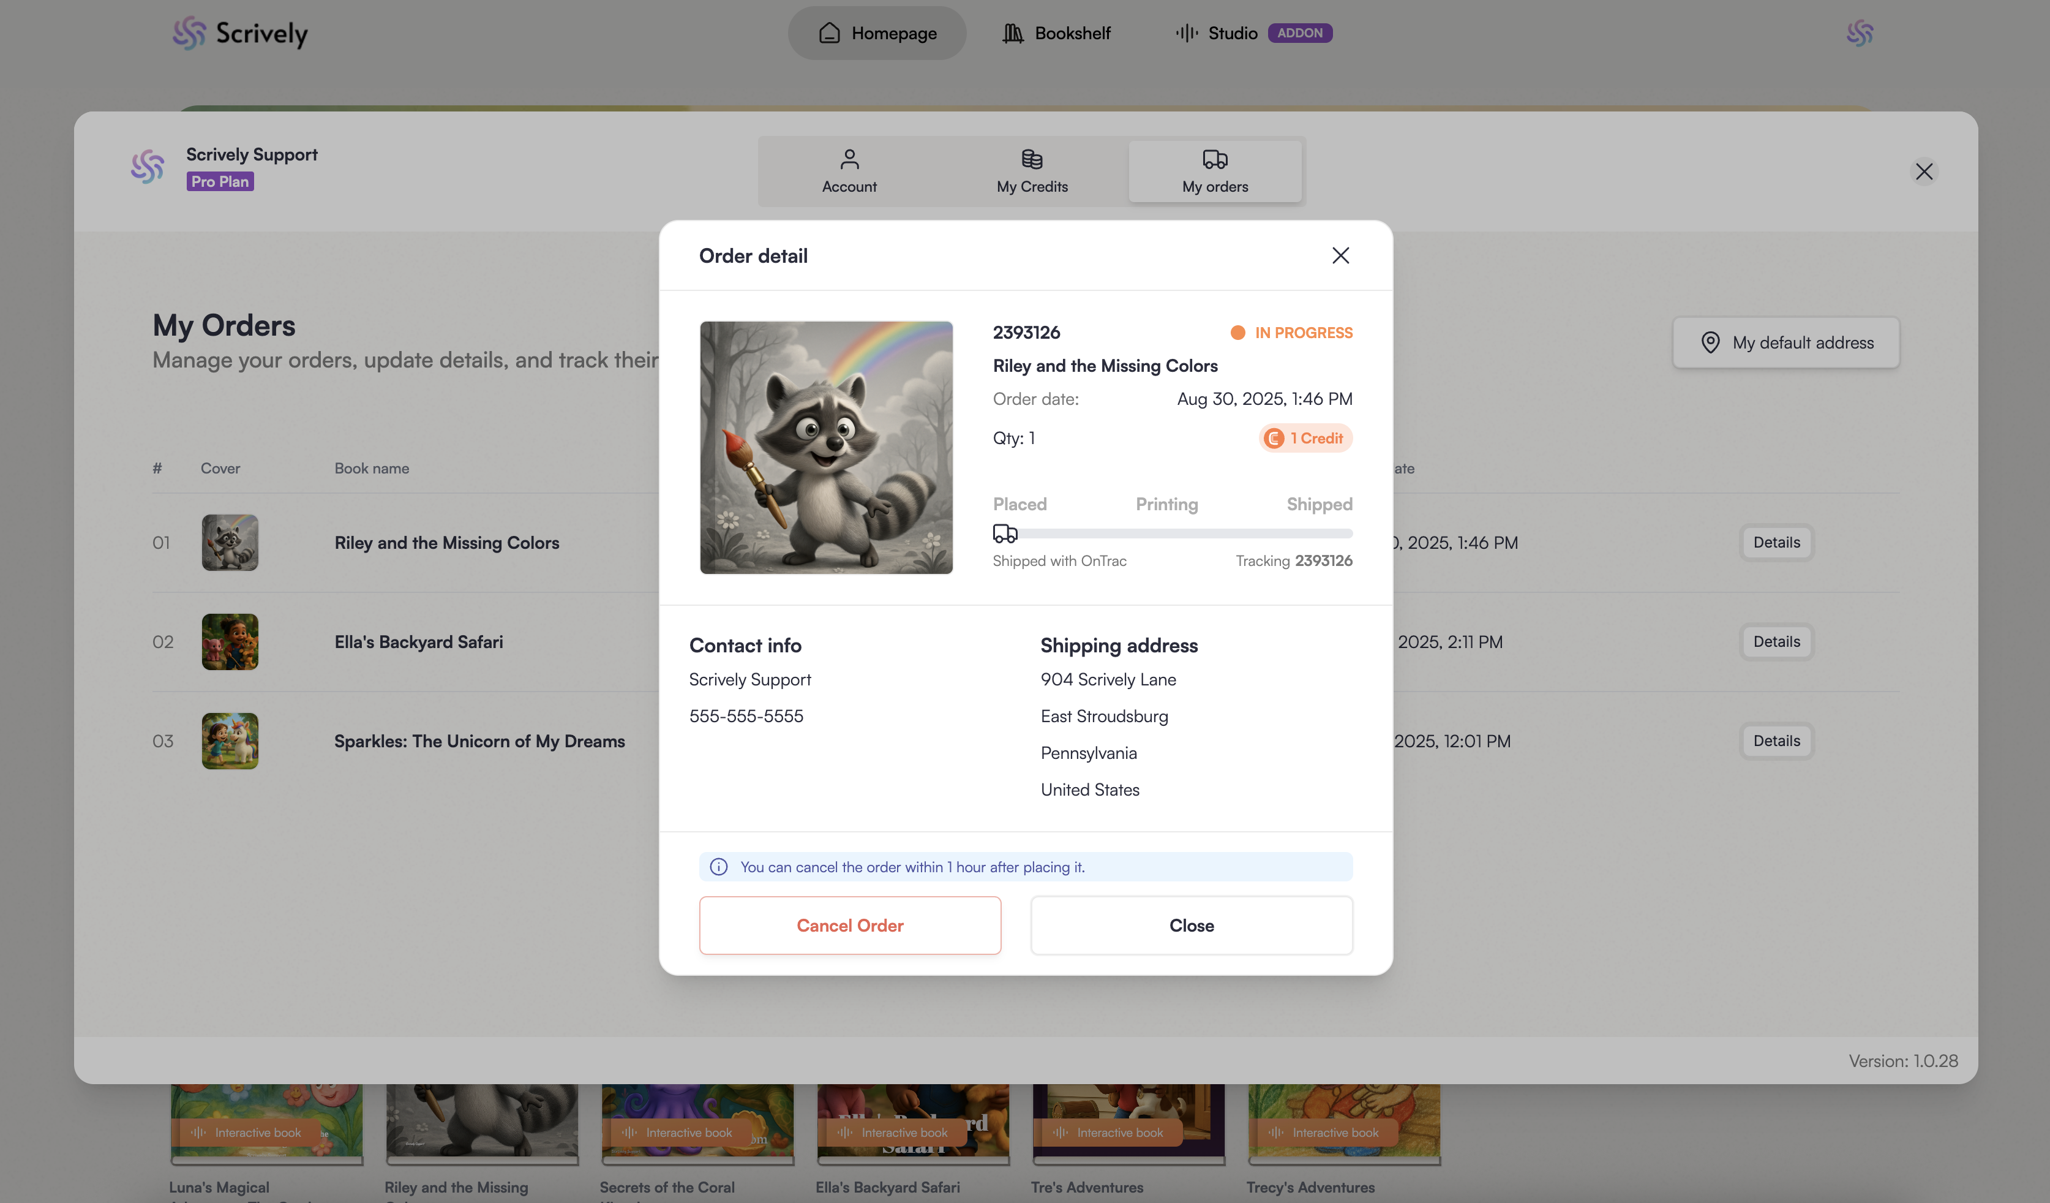Go to the Bookshelf page
The width and height of the screenshot is (2050, 1203).
pos(1056,33)
